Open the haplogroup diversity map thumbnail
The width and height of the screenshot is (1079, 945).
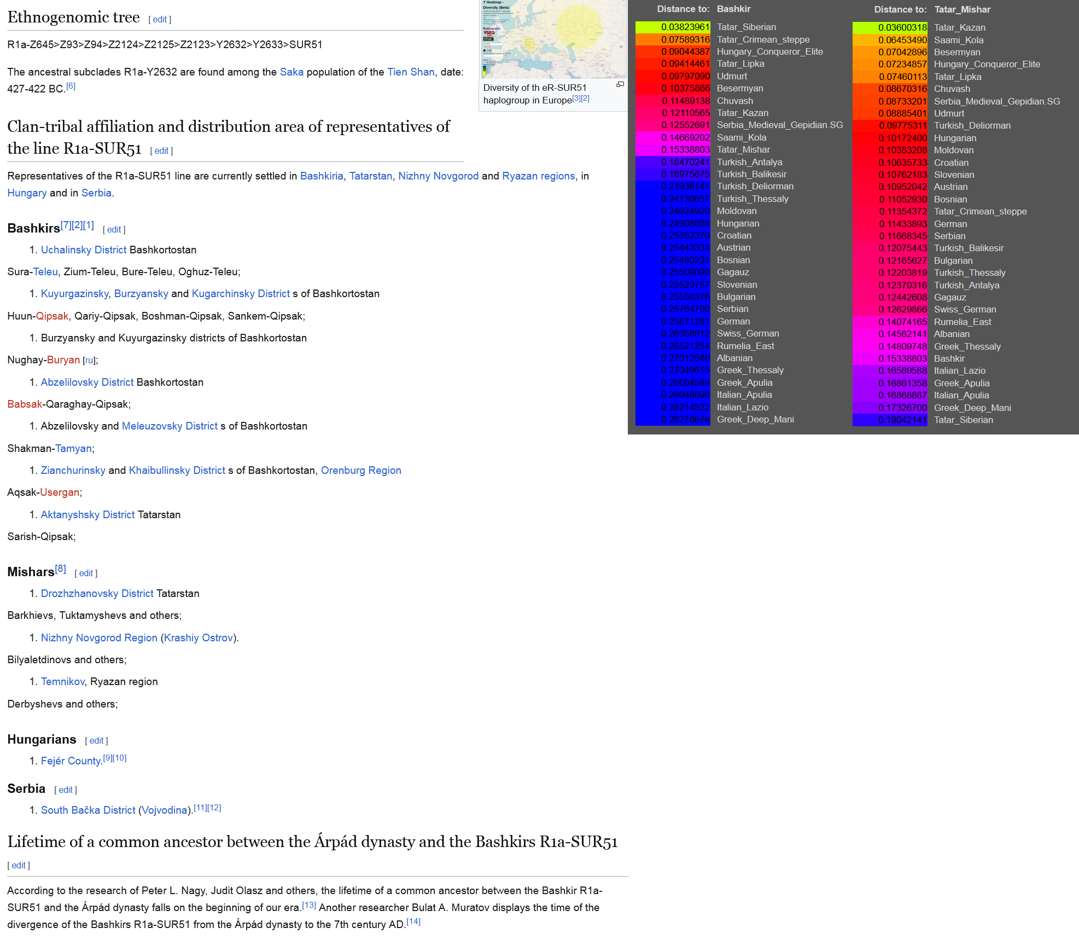pyautogui.click(x=553, y=39)
